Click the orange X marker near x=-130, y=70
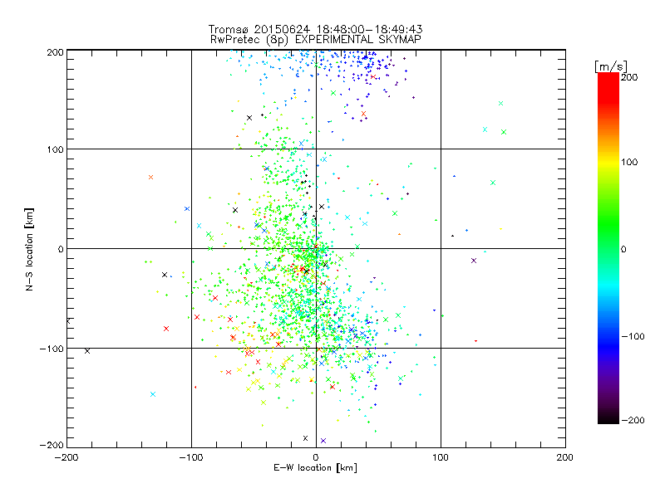The width and height of the screenshot is (665, 498). 150,177
